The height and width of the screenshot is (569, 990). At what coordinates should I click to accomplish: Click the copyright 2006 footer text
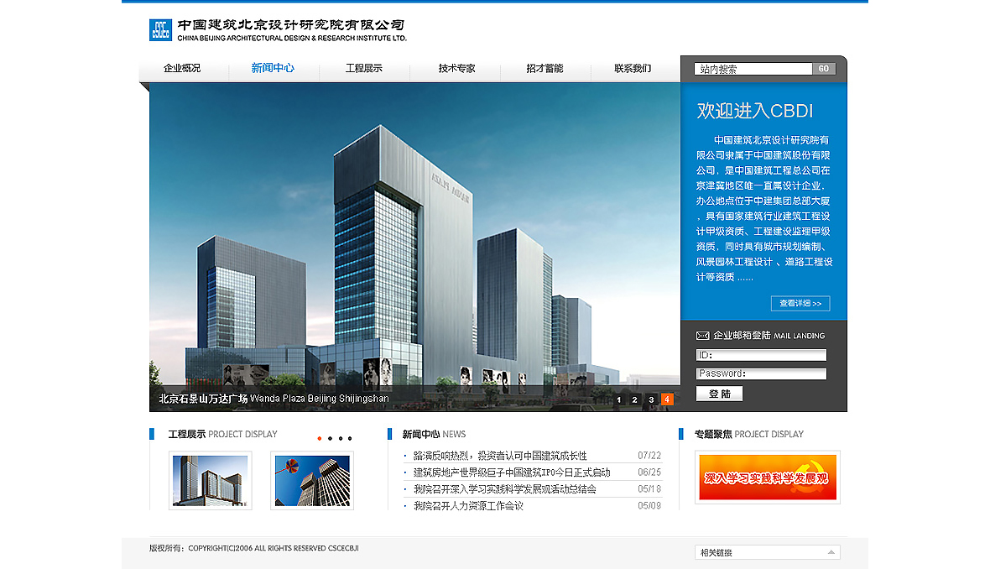(x=254, y=548)
